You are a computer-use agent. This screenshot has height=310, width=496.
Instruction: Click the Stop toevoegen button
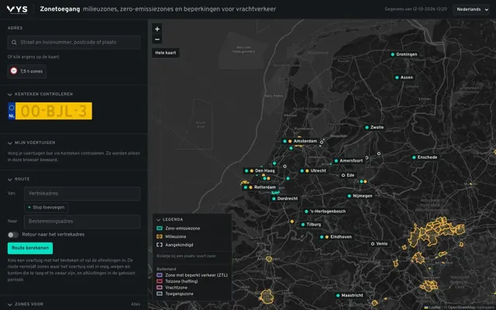tap(46, 208)
